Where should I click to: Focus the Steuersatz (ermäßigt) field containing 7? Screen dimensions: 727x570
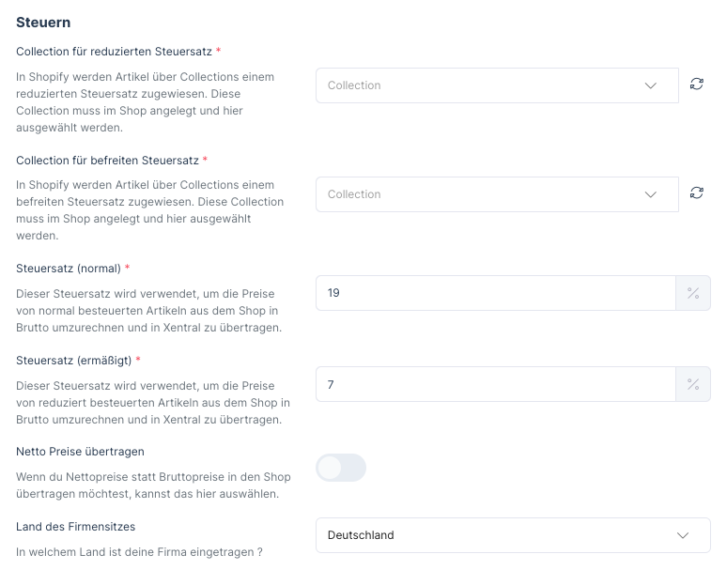click(x=495, y=384)
